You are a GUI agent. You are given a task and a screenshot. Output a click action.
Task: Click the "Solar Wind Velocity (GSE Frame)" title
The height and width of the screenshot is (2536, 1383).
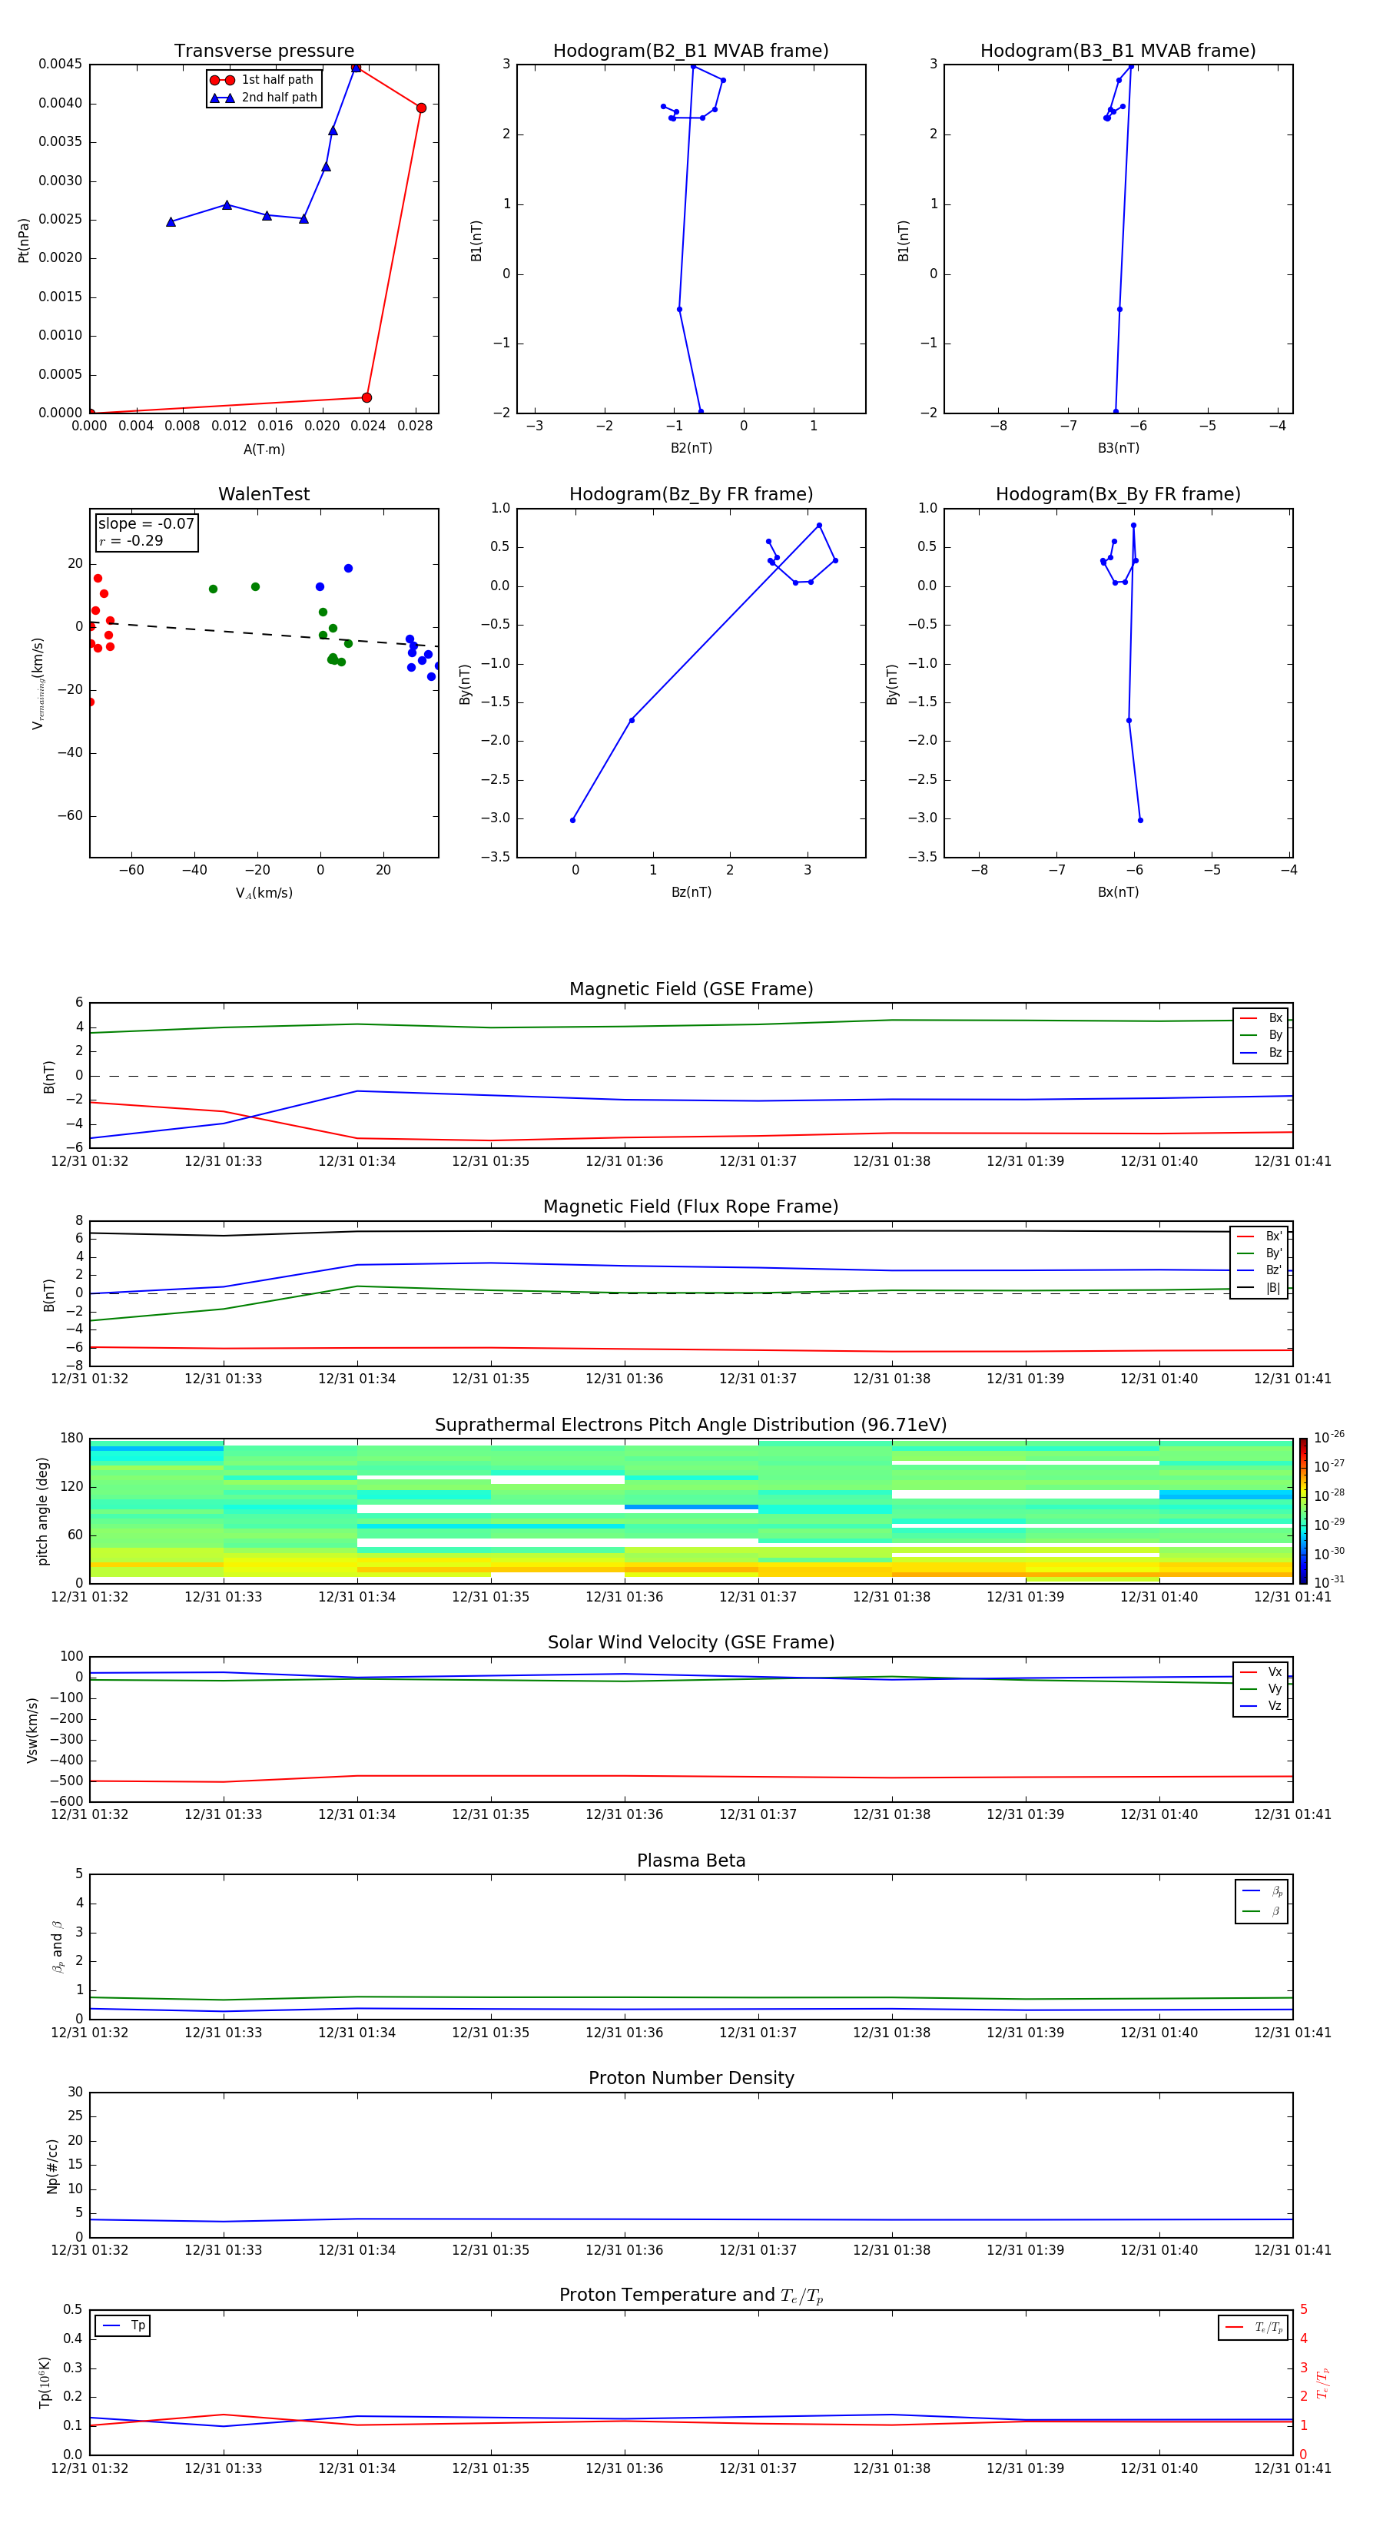(x=691, y=1643)
